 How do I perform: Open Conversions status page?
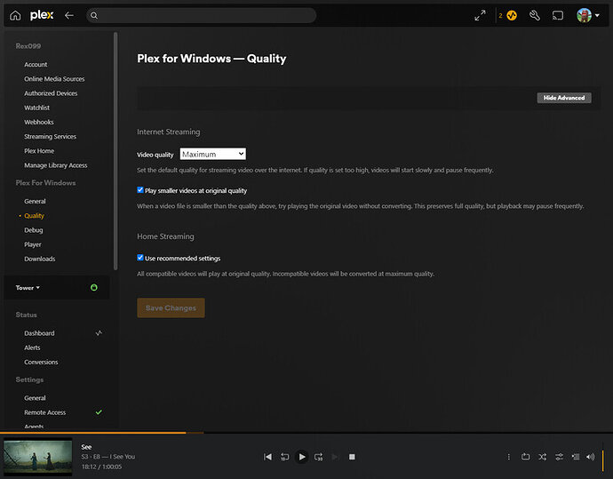41,363
